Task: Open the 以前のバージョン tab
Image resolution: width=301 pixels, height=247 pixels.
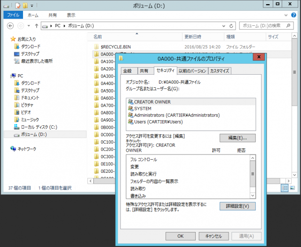Action: [x=192, y=71]
